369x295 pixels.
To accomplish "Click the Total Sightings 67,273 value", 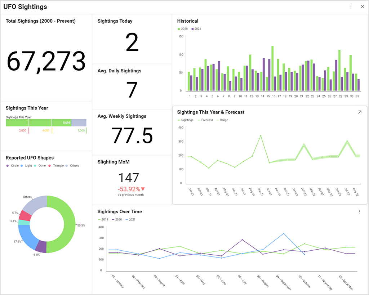I will [46, 61].
